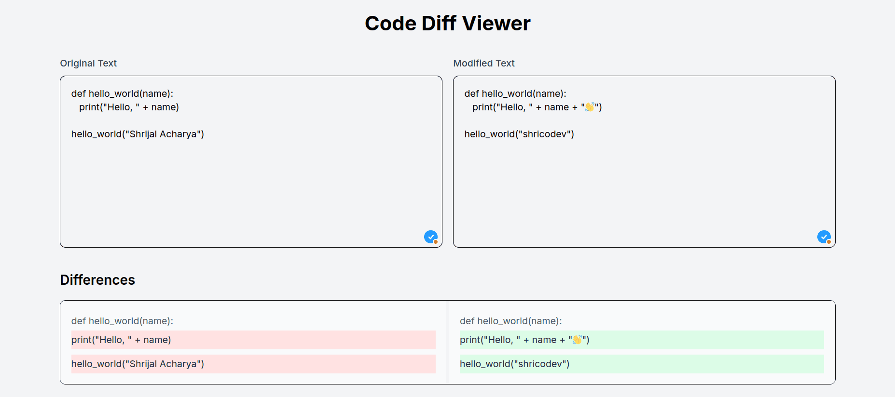Select removed line hello_world("Shrijal Acharya")
Screen dimensions: 895x397
pos(253,364)
